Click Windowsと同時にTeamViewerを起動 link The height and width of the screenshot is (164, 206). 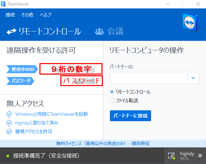(52, 114)
